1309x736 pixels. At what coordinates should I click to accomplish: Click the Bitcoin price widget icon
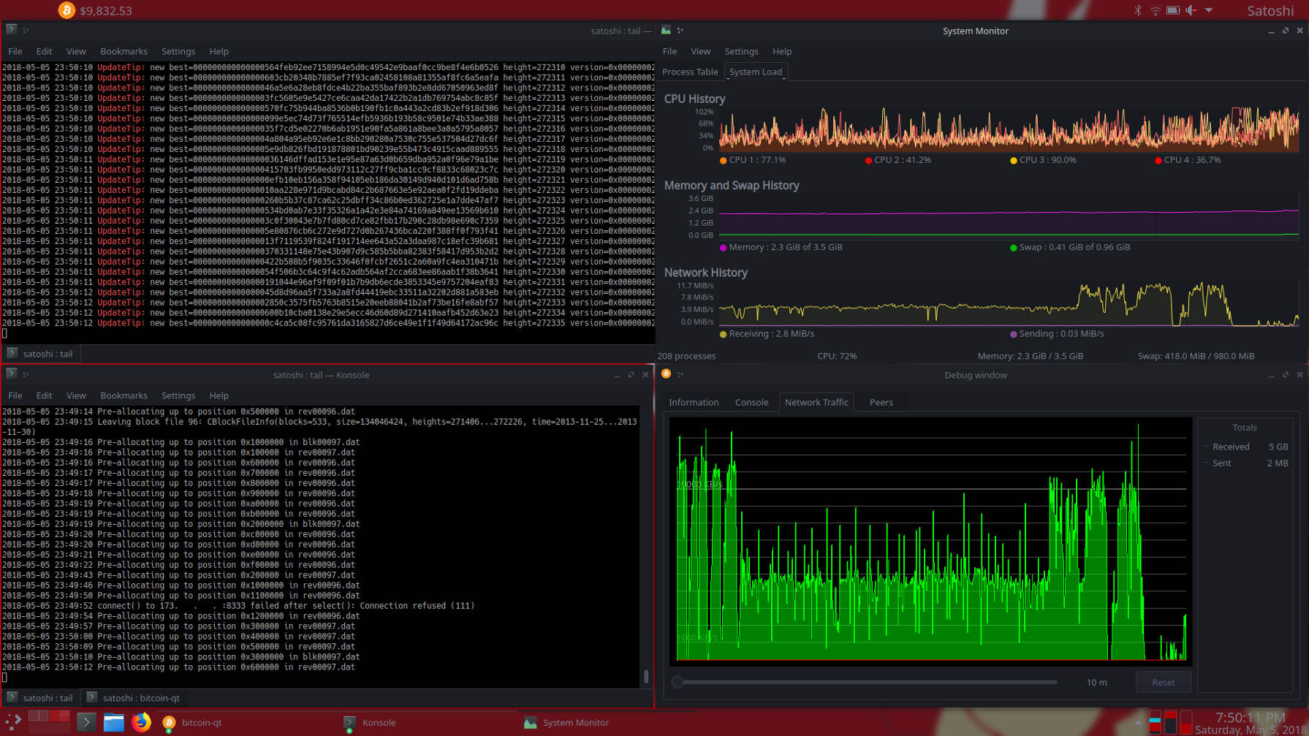67,10
